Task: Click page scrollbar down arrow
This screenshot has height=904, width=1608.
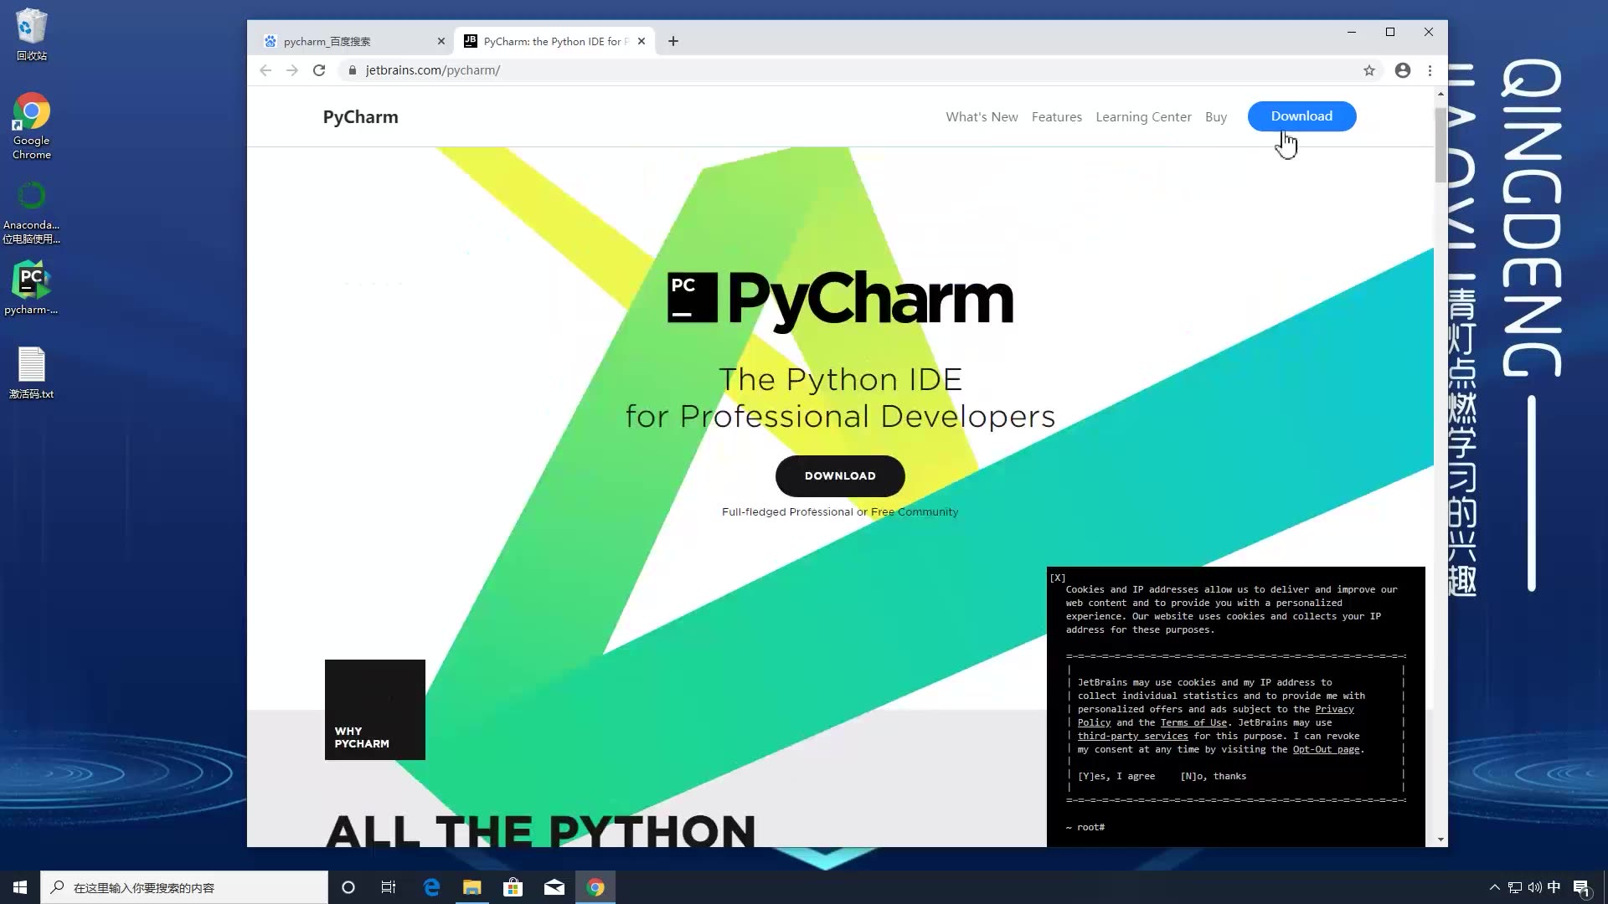Action: point(1440,839)
